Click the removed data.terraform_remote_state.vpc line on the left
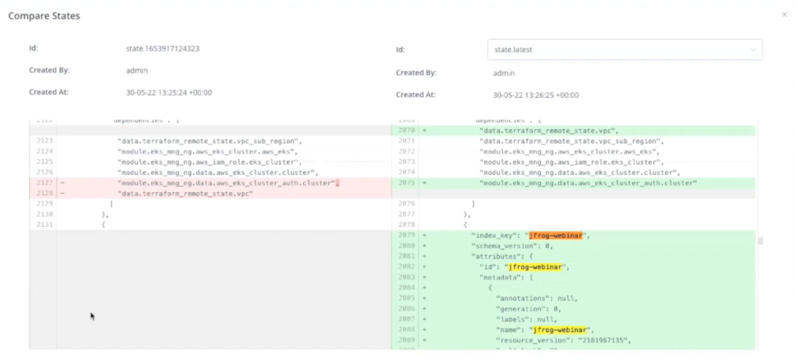 point(185,194)
